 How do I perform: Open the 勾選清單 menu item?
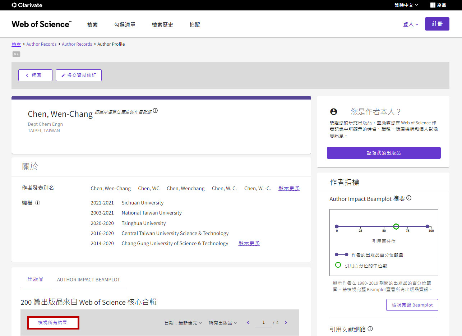125,24
